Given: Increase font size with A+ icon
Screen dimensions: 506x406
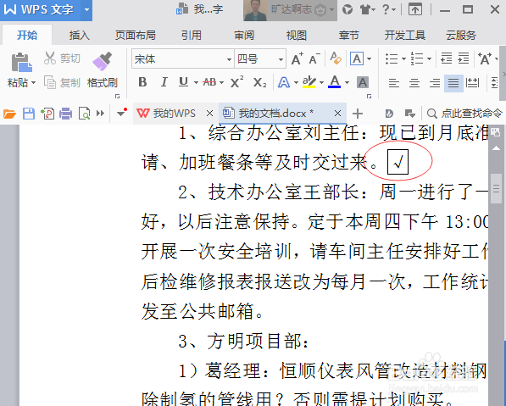Looking at the screenshot, I should point(297,59).
